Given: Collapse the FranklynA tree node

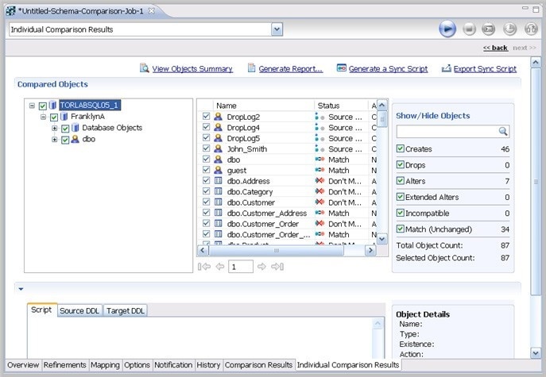Looking at the screenshot, I should point(43,117).
